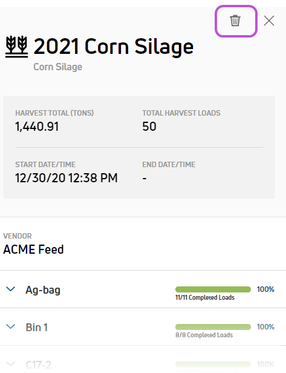Expand the C17-2 row chevron

[11, 364]
